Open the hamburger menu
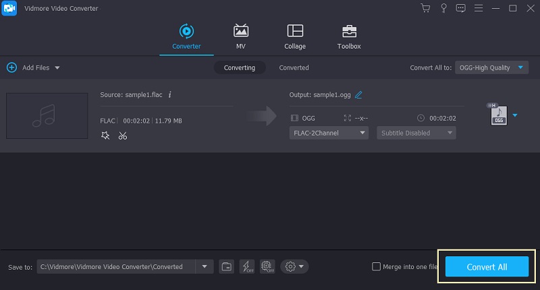 (479, 8)
